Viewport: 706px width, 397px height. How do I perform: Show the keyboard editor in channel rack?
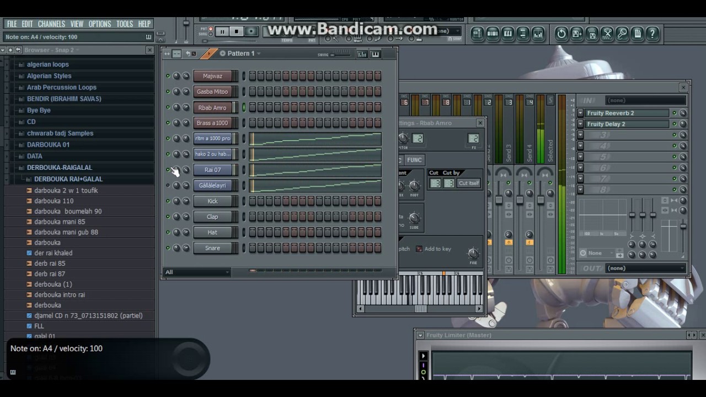click(376, 54)
